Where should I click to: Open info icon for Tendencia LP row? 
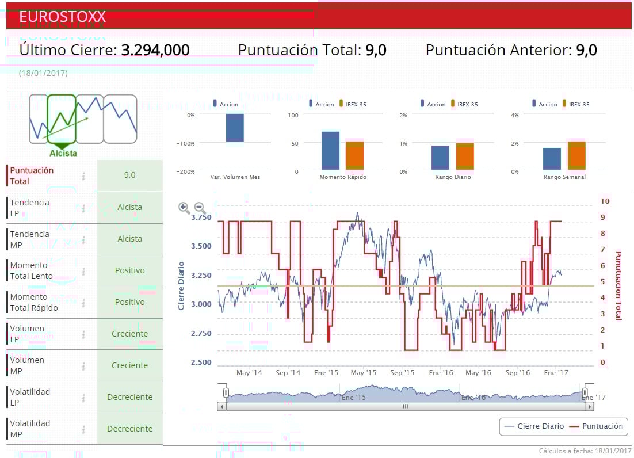tap(83, 208)
